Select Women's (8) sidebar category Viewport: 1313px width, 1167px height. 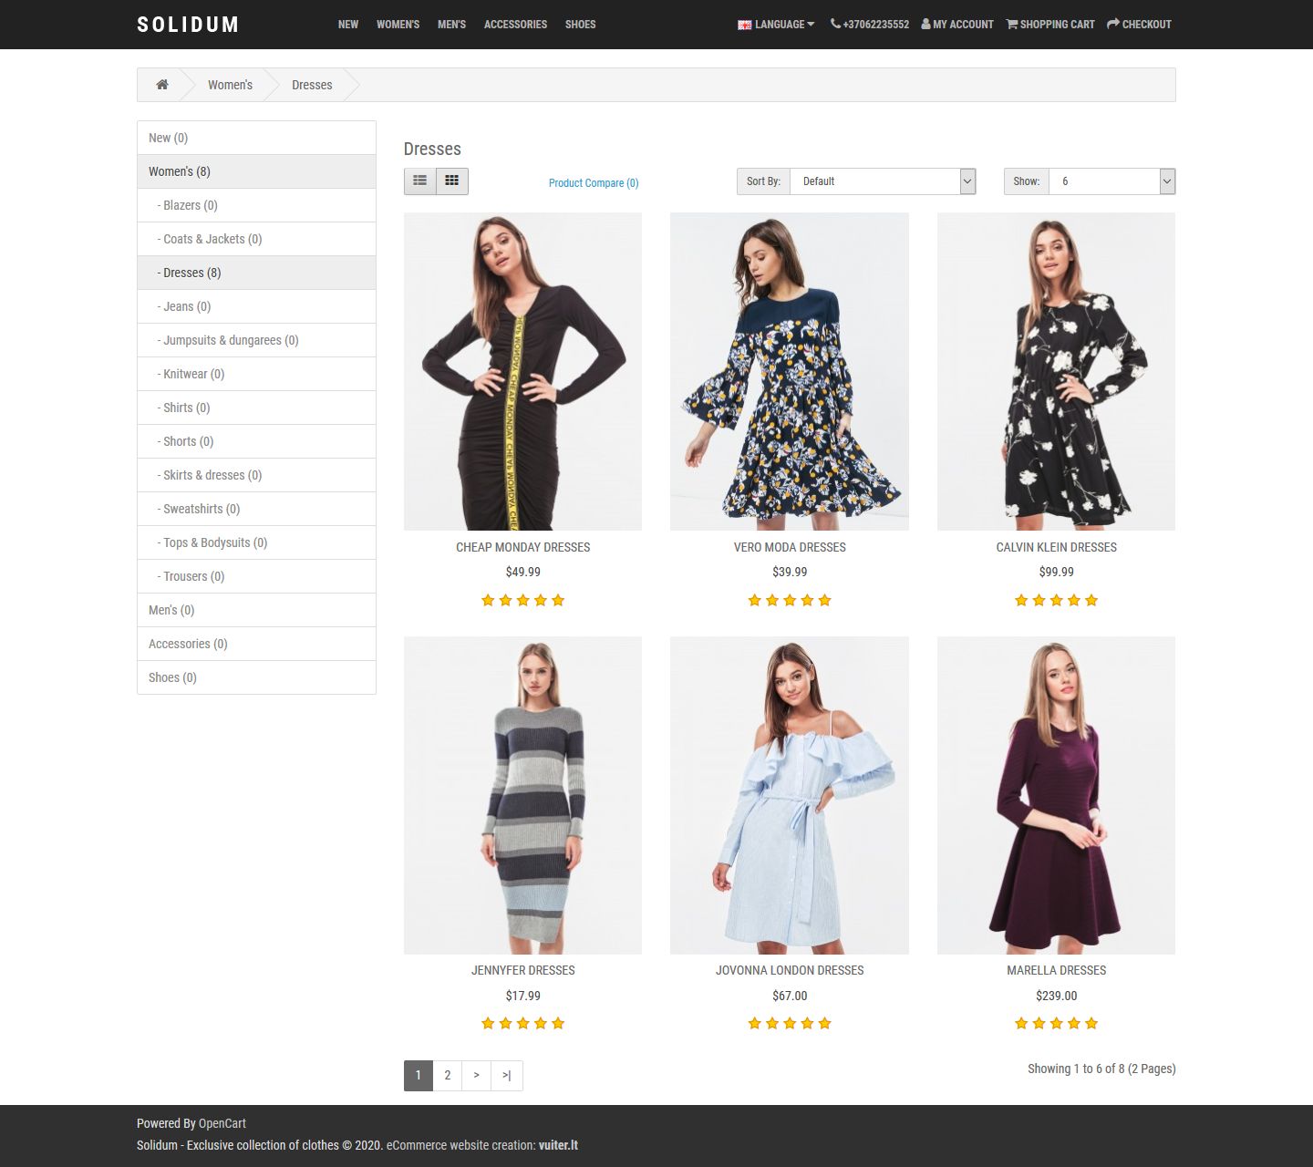pyautogui.click(x=256, y=171)
